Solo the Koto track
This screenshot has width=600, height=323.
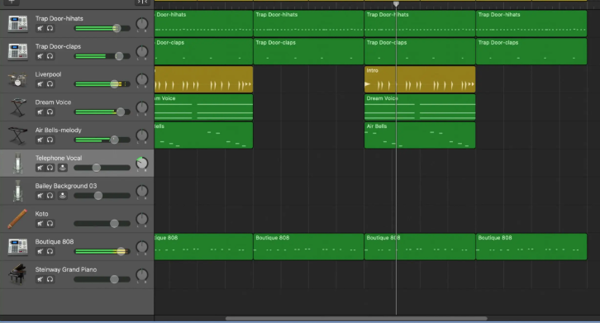point(50,224)
